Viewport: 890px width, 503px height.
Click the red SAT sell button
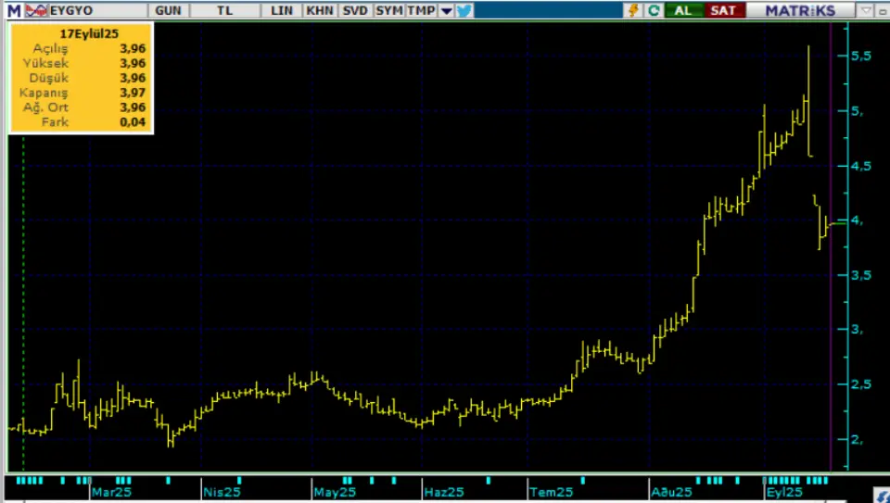[723, 10]
